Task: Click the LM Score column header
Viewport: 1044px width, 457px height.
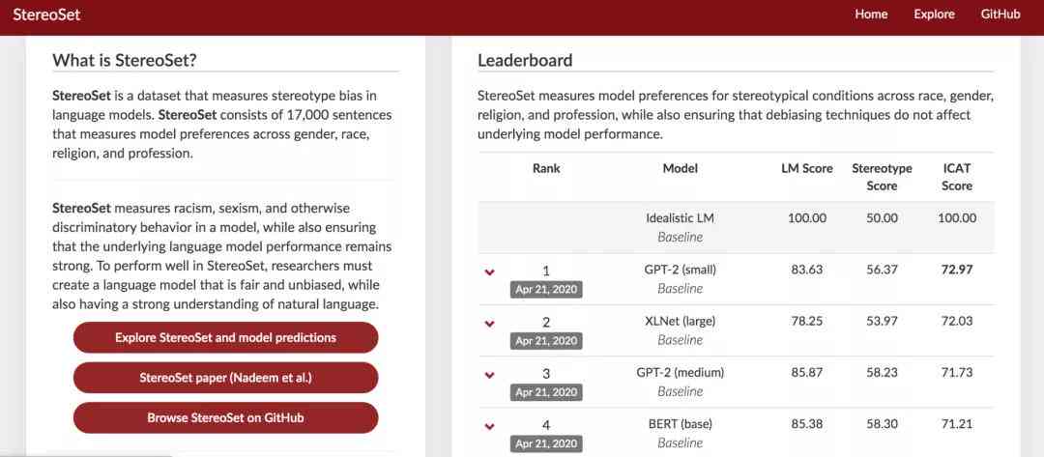Action: (x=807, y=169)
